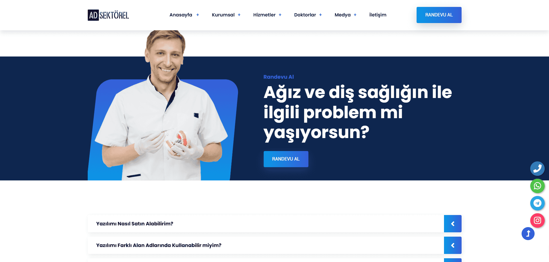Open the İletişim menu item
The image size is (549, 262).
pos(378,15)
